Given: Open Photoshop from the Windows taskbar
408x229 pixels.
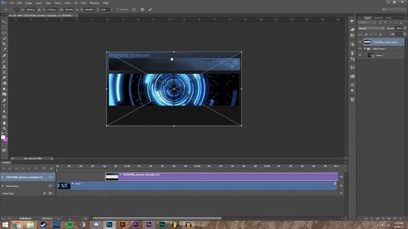Looking at the screenshot, I should [x=109, y=225].
